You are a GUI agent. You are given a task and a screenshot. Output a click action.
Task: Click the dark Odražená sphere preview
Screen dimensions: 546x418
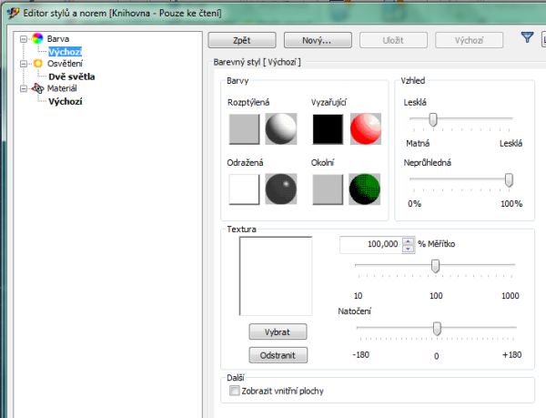click(281, 189)
